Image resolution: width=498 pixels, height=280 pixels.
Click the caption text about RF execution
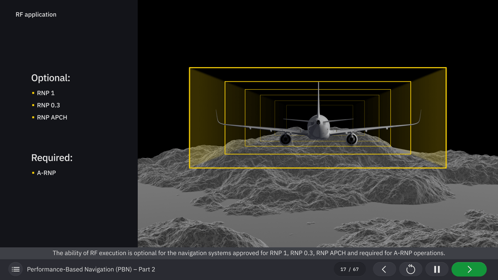pos(249,253)
